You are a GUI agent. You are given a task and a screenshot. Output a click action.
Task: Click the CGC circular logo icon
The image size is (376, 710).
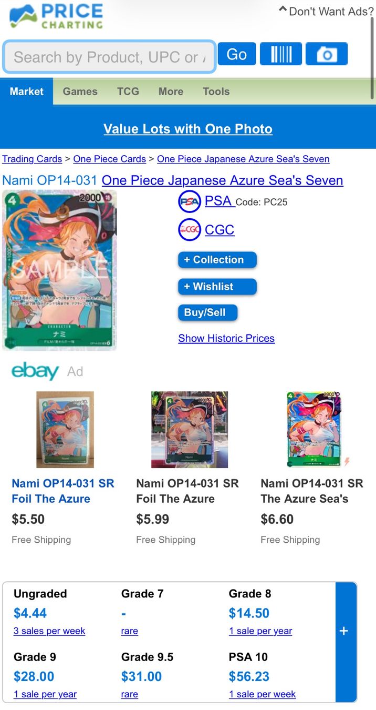190,230
